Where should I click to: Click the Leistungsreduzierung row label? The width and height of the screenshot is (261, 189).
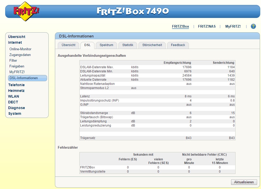point(96,125)
